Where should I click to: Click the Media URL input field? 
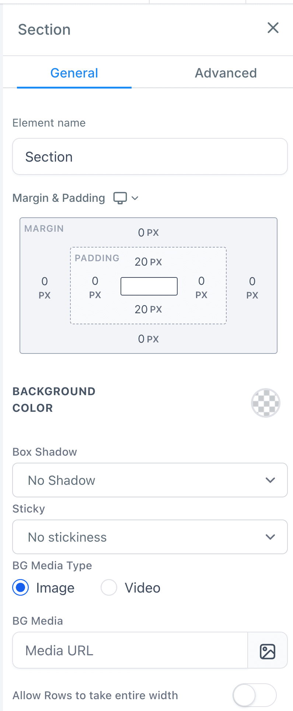point(130,650)
